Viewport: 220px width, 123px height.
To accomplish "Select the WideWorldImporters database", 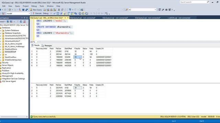I will point(13,60).
